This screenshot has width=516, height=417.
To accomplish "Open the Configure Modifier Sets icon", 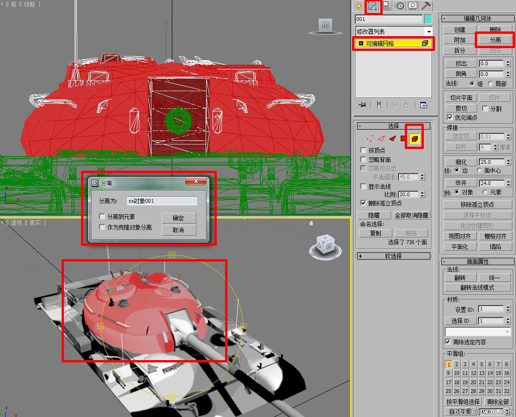I will (x=423, y=105).
